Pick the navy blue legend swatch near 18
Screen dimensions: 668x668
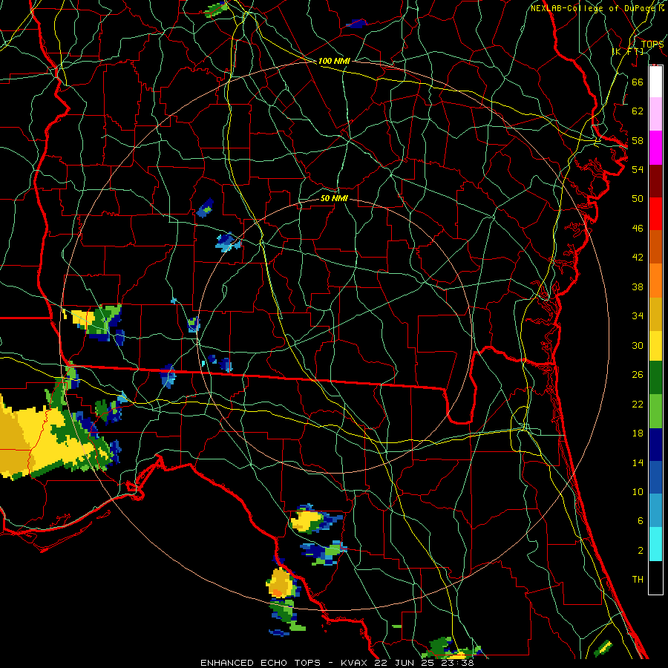(x=655, y=445)
